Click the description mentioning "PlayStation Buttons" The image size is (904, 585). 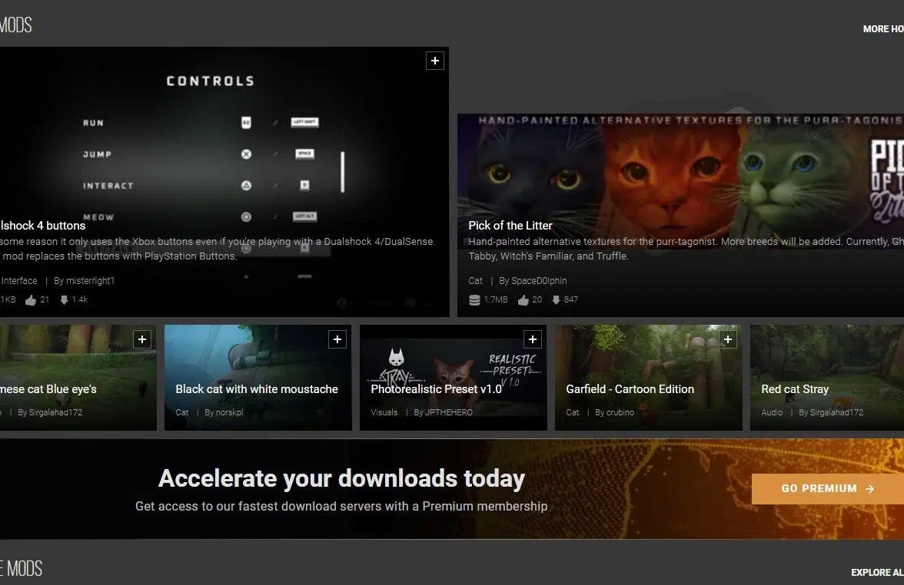218,249
